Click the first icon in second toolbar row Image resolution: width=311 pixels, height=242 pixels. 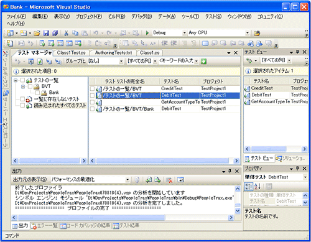(x=10, y=44)
